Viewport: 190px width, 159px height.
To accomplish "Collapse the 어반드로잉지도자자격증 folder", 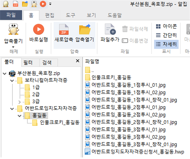I will coord(12,109).
